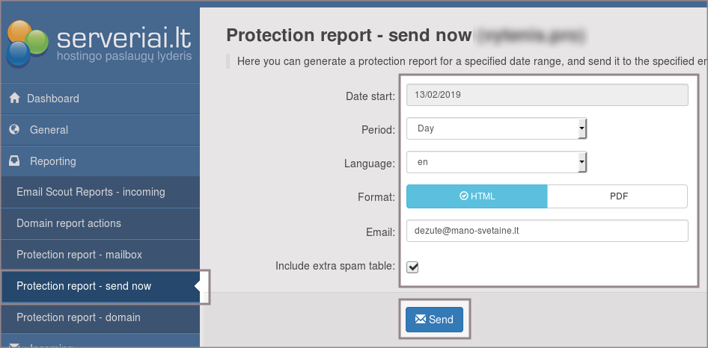The image size is (708, 348).
Task: Click the General globe icon
Action: pos(14,130)
